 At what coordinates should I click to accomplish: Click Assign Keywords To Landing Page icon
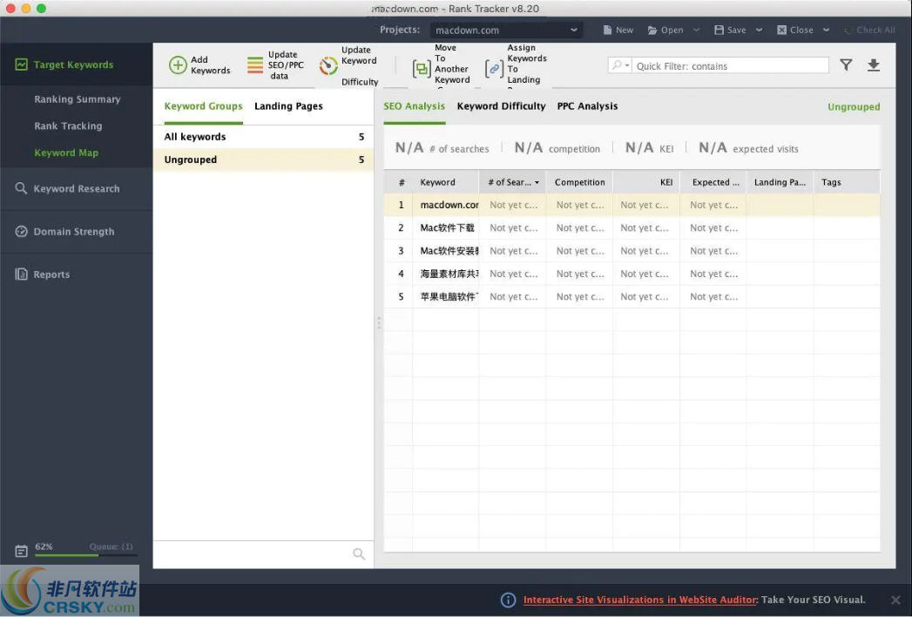(494, 69)
